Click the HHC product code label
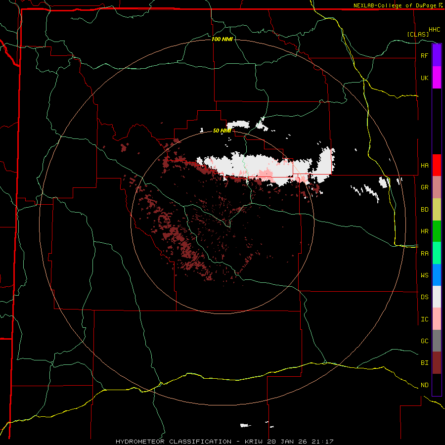445x445 pixels. [435, 30]
